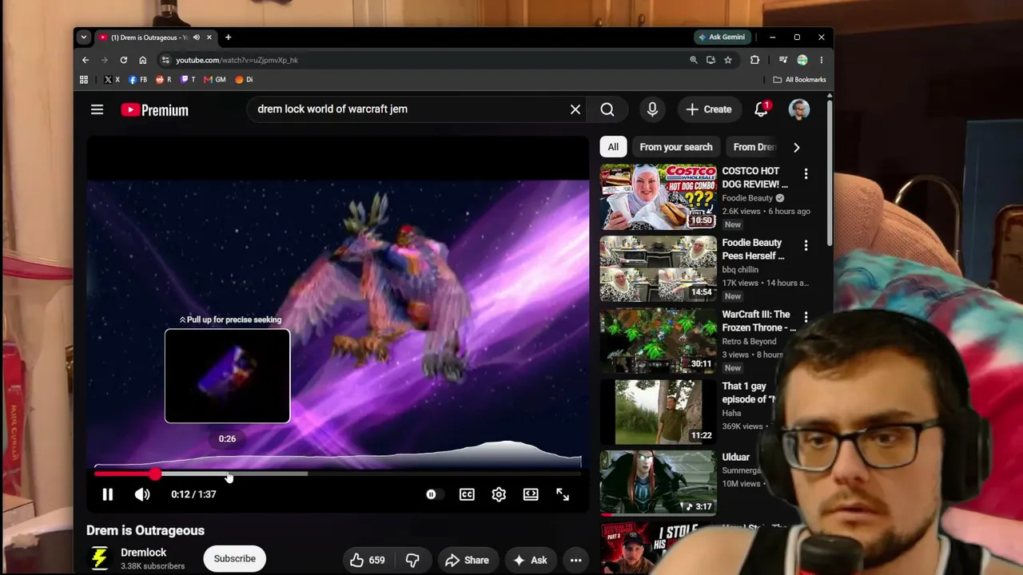Image resolution: width=1023 pixels, height=575 pixels.
Task: View site information in the address bar
Action: click(165, 60)
